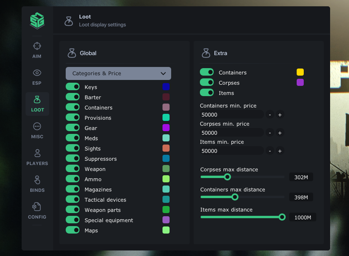Select the LOOT bag icon in sidebar
349x256 pixels.
[37, 100]
